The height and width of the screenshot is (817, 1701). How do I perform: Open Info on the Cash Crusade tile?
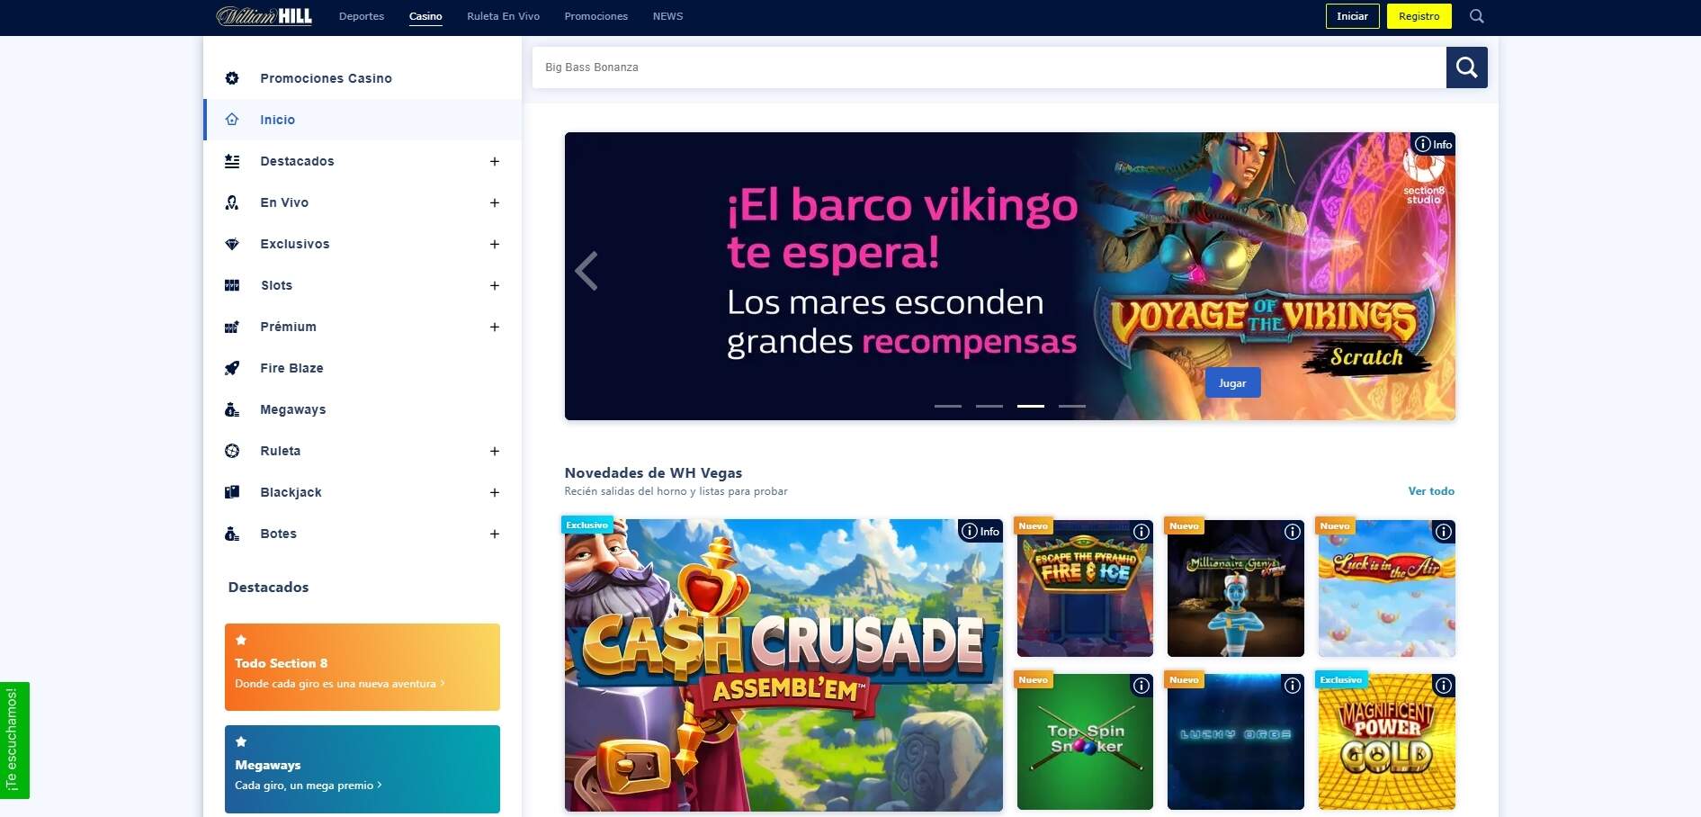point(980,531)
